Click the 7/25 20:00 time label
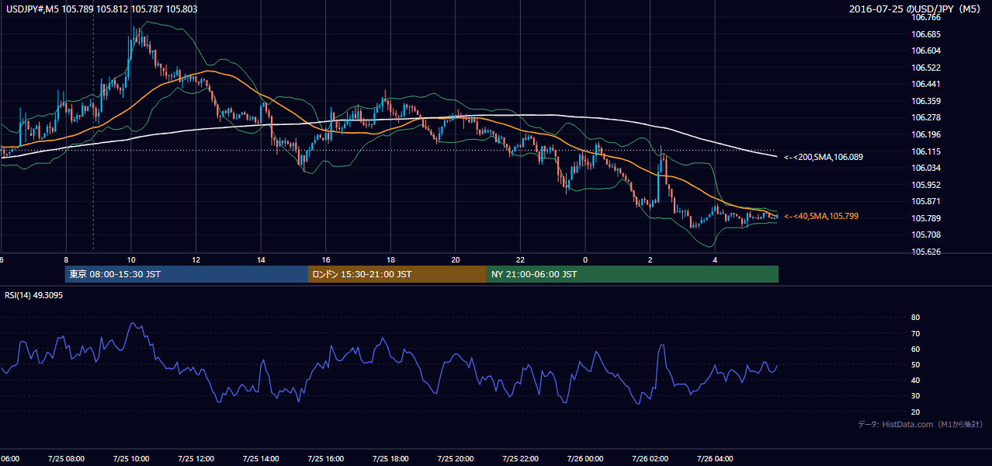 456,458
